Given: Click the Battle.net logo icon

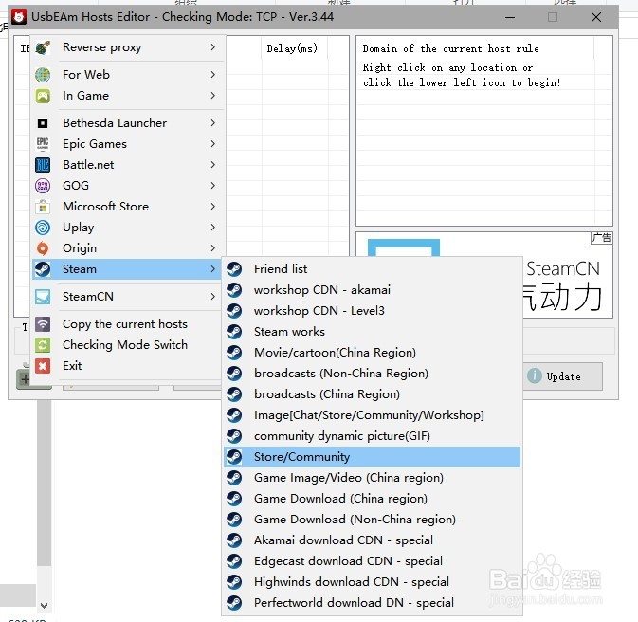Looking at the screenshot, I should (43, 165).
